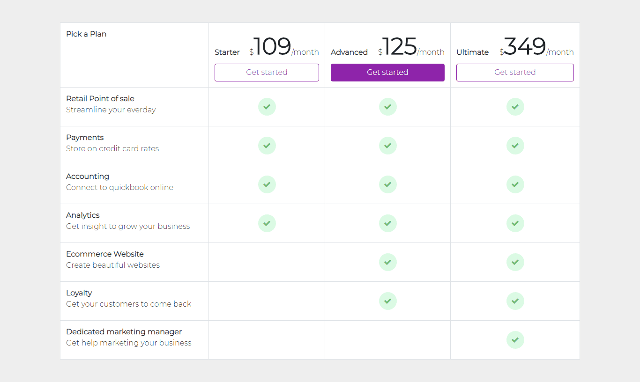Click the purple Get started button for Advanced
This screenshot has width=640, height=382.
[387, 73]
